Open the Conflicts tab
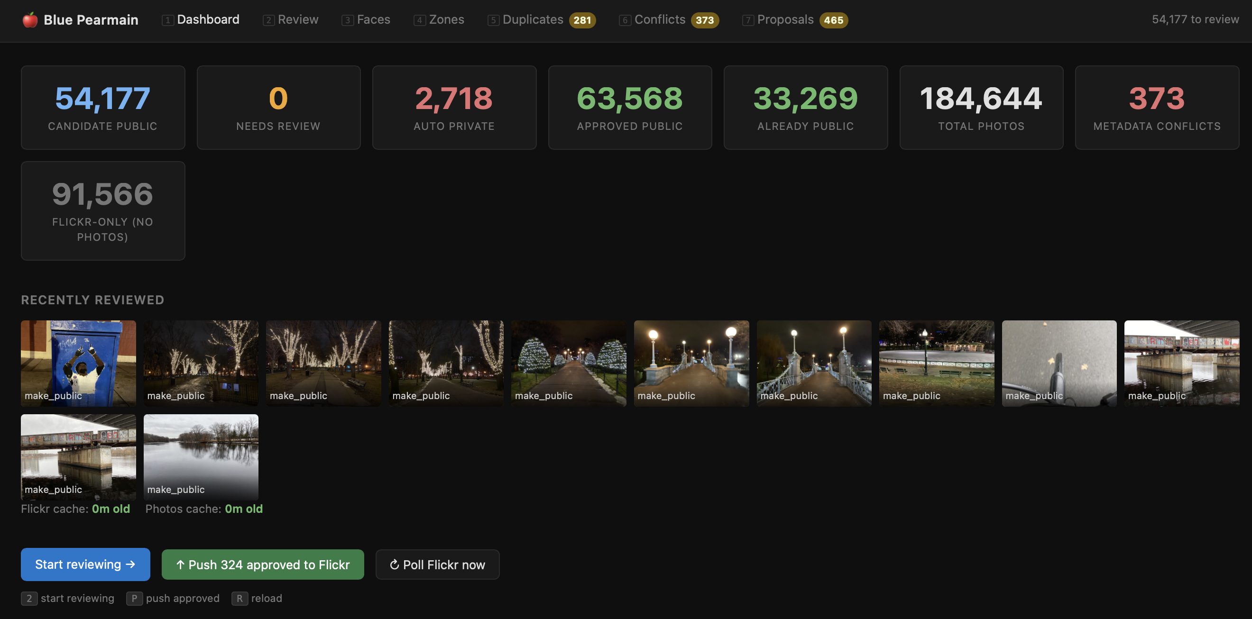This screenshot has height=619, width=1252. pos(669,20)
